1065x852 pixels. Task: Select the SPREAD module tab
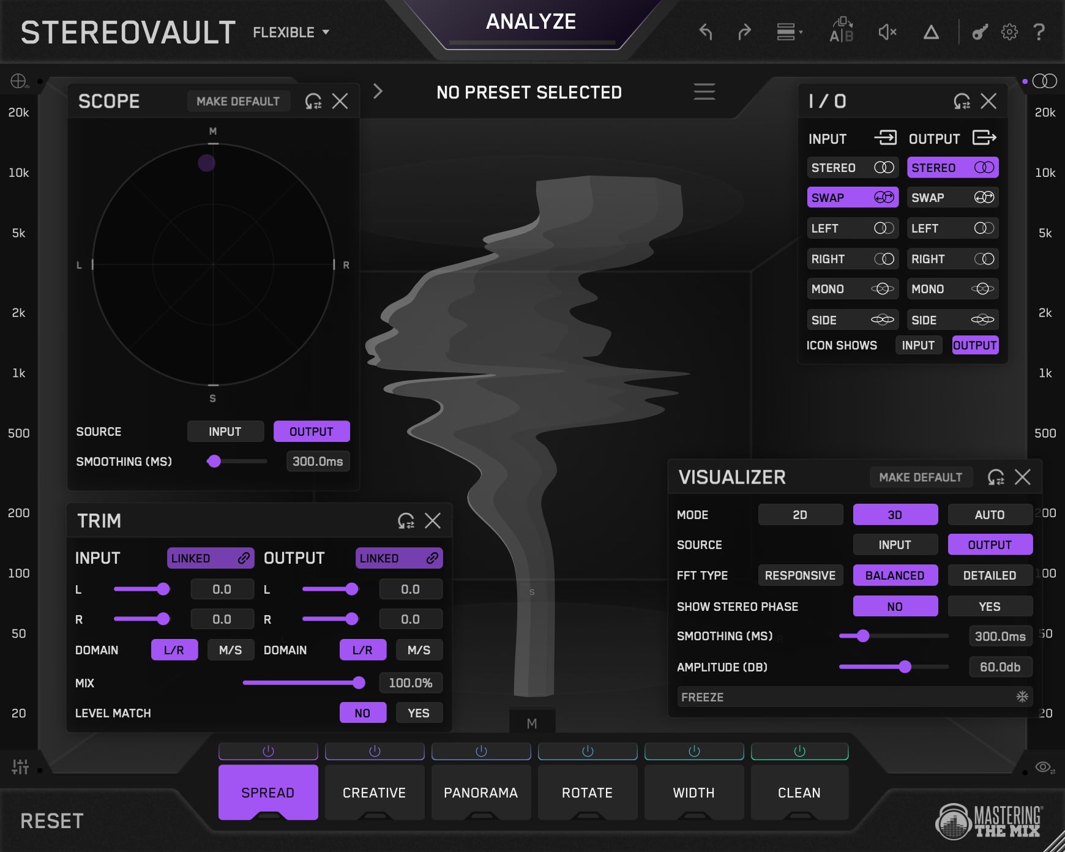pyautogui.click(x=268, y=793)
